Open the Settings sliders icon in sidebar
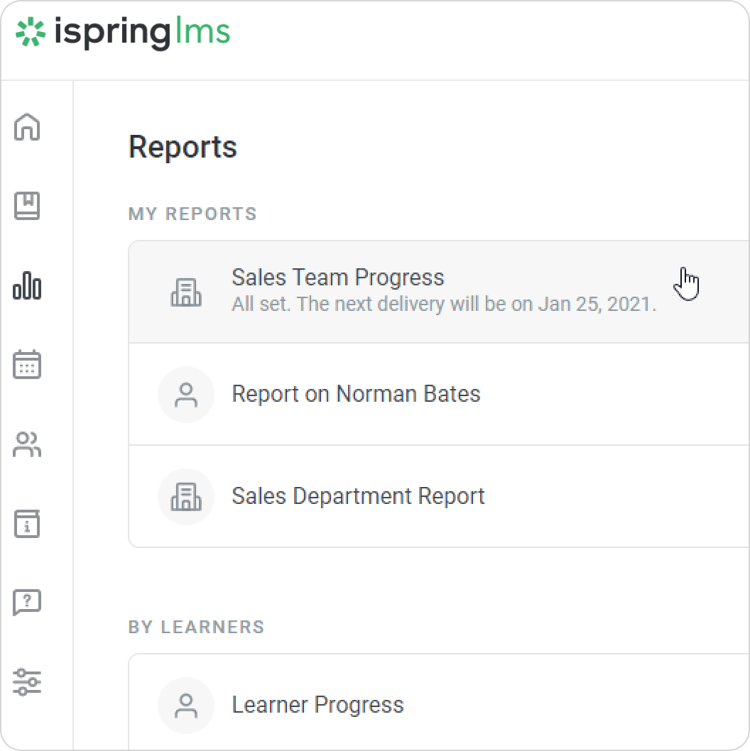The height and width of the screenshot is (751, 750). pos(27,681)
